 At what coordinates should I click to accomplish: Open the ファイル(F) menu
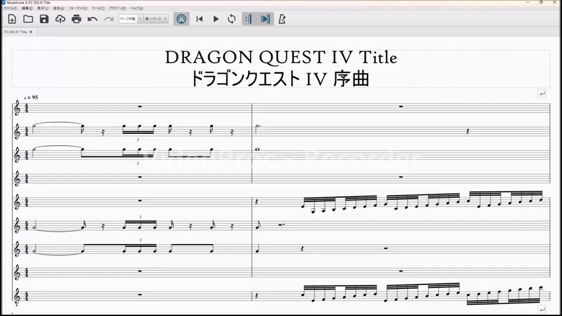tap(11, 8)
